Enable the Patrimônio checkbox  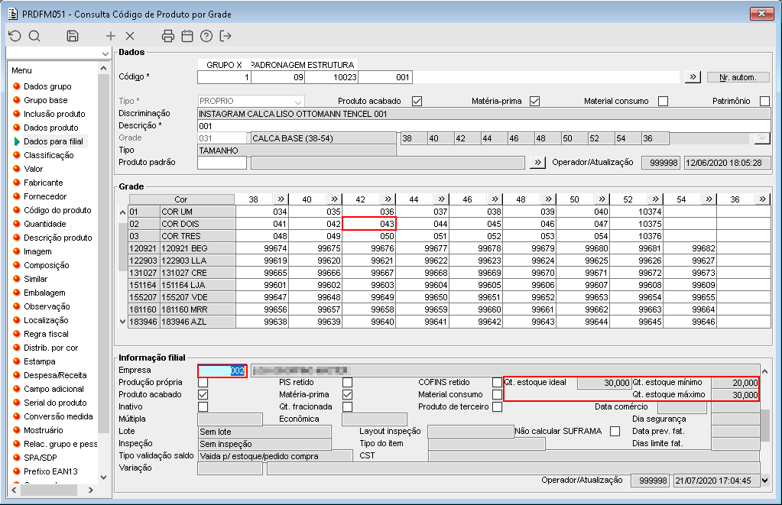click(x=764, y=101)
